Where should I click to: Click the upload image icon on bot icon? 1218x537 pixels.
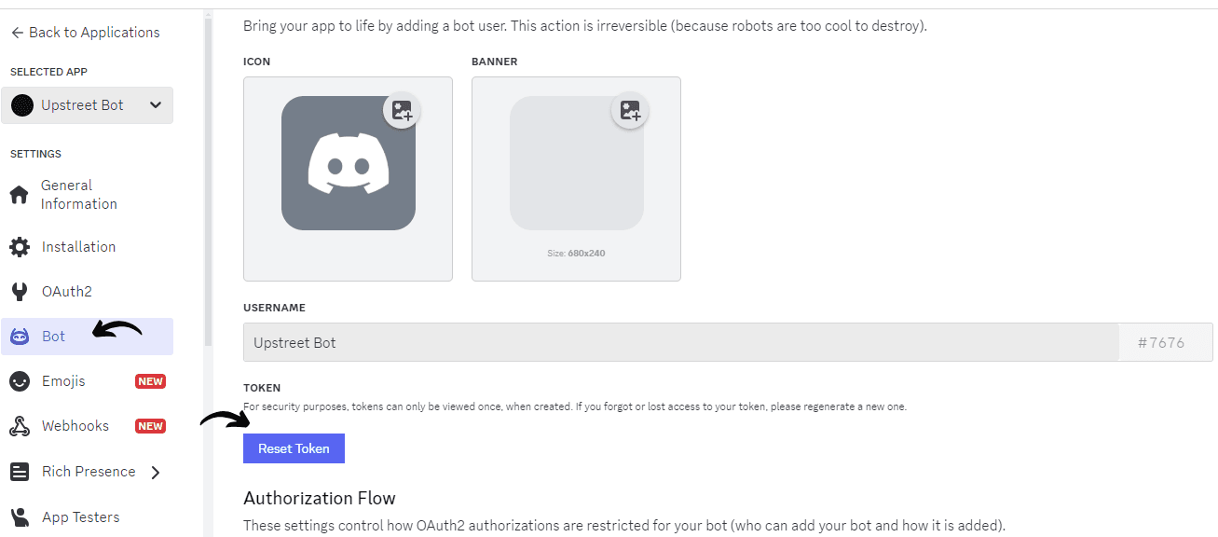pos(402,111)
